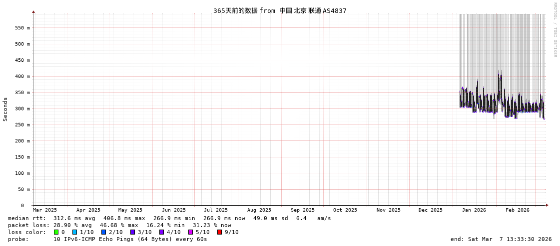The height and width of the screenshot is (246, 560).
Task: Click the purple 4/10 loss legend swatch
Action: [161, 232]
